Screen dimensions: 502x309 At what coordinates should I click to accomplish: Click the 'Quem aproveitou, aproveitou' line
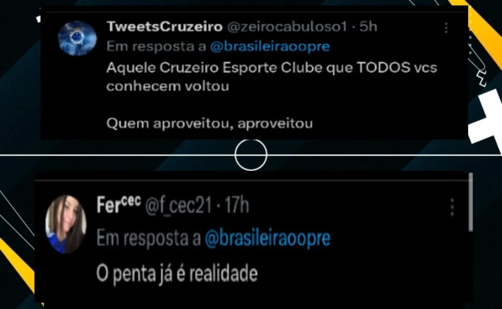pos(209,124)
